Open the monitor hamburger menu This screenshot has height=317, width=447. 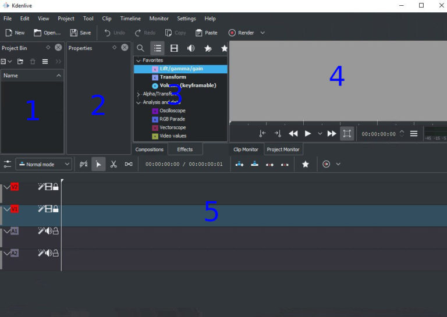click(x=414, y=134)
